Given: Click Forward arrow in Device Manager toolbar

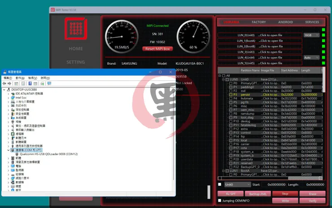Looking at the screenshot, I should tap(9, 83).
